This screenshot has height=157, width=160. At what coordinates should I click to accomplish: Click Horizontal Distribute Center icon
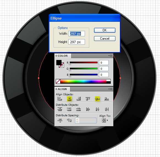pyautogui.click(x=97, y=109)
